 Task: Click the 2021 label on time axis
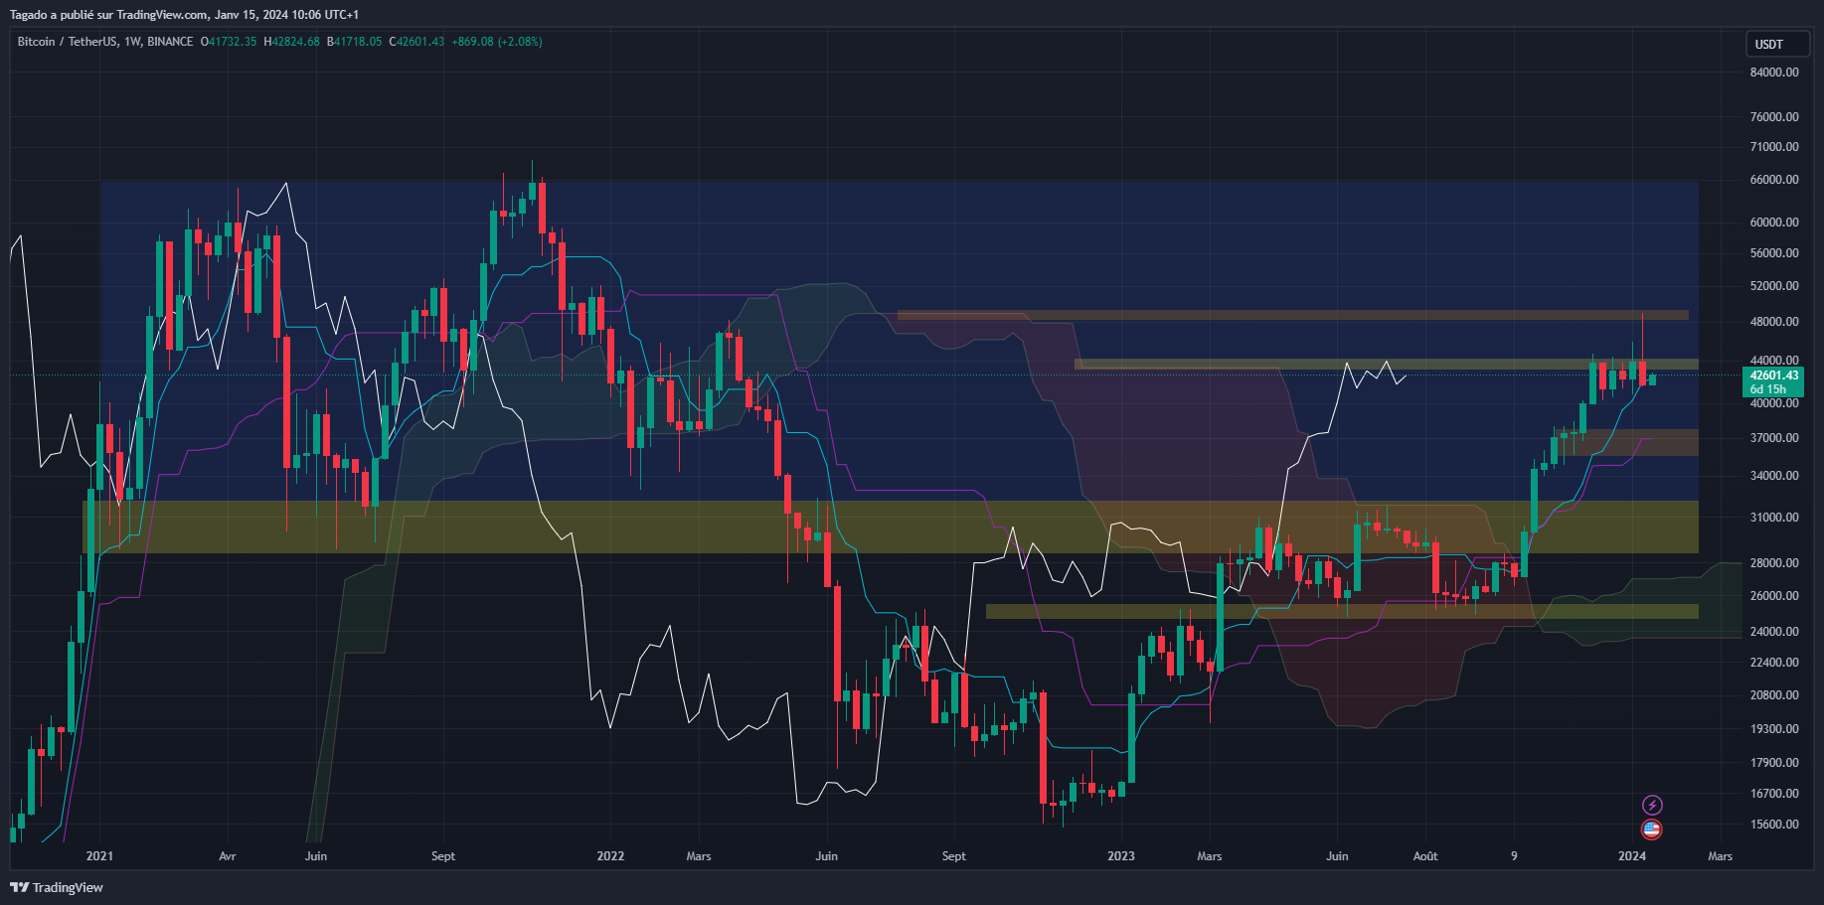pyautogui.click(x=99, y=855)
